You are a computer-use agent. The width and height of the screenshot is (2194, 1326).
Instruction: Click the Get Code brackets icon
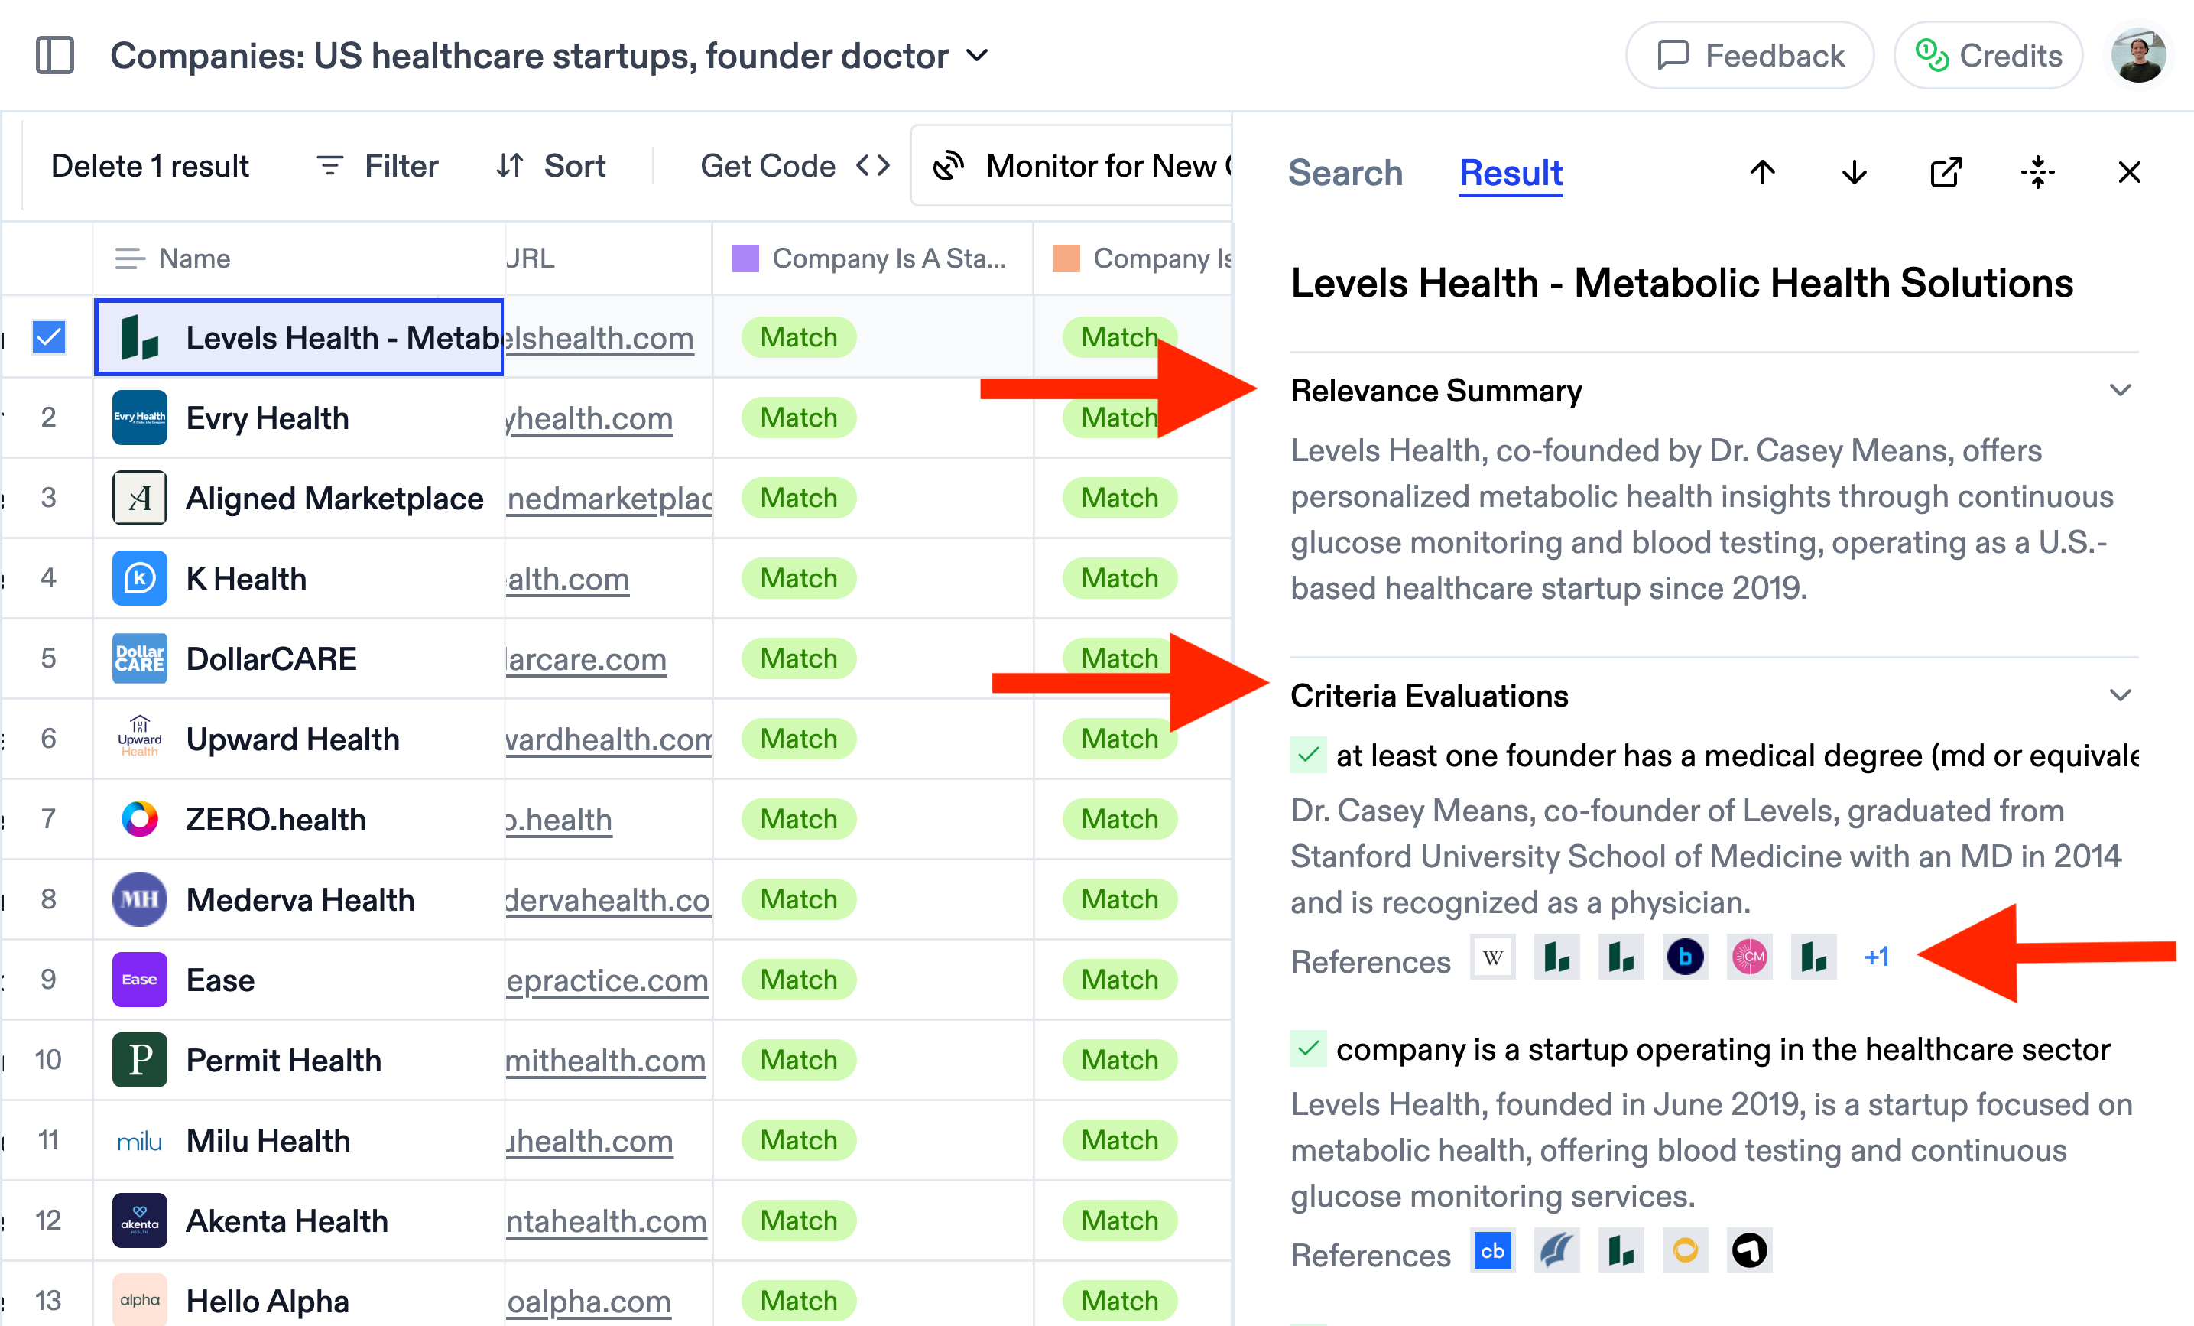tap(872, 166)
